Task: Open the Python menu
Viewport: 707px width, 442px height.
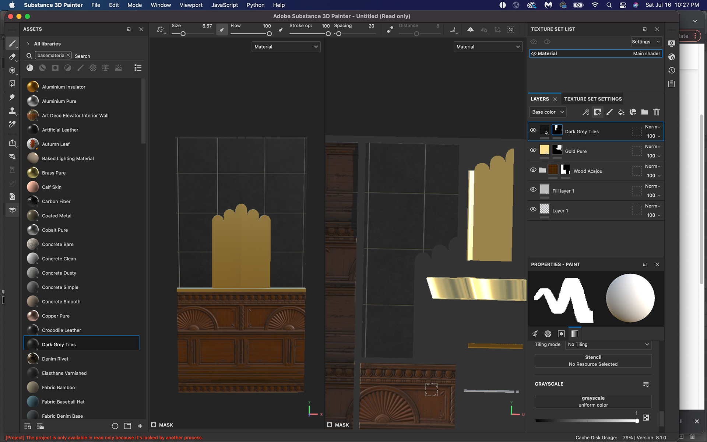Action: click(255, 5)
